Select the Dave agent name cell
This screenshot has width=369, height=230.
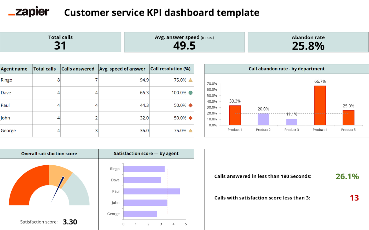tap(16, 93)
